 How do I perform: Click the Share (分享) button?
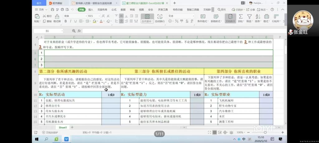click(251, 10)
